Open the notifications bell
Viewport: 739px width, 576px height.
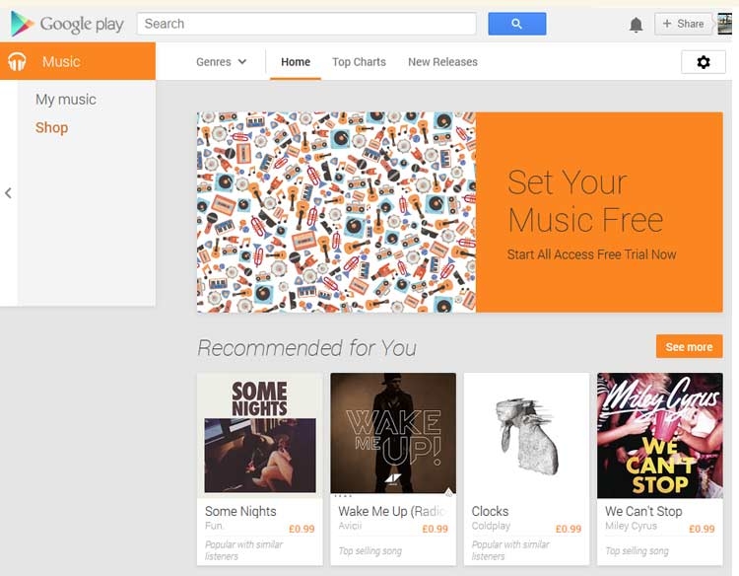point(637,25)
